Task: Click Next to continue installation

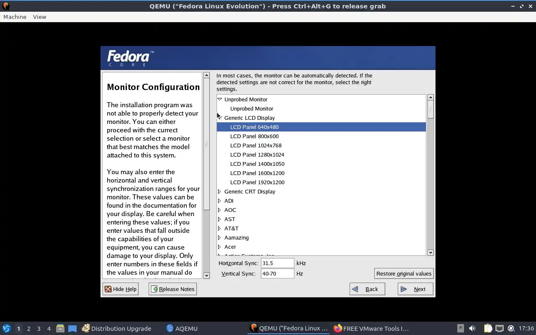Action: pyautogui.click(x=415, y=289)
